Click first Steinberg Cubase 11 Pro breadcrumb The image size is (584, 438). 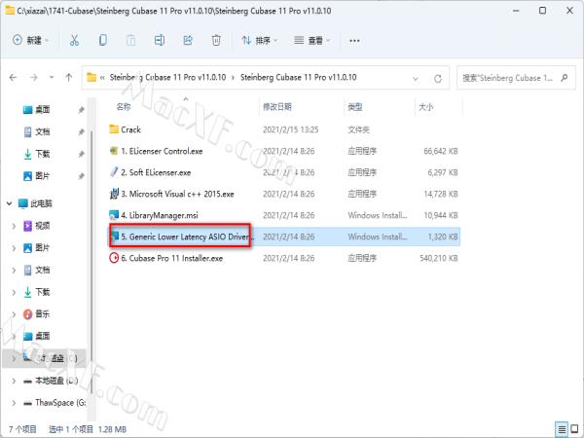(x=167, y=78)
